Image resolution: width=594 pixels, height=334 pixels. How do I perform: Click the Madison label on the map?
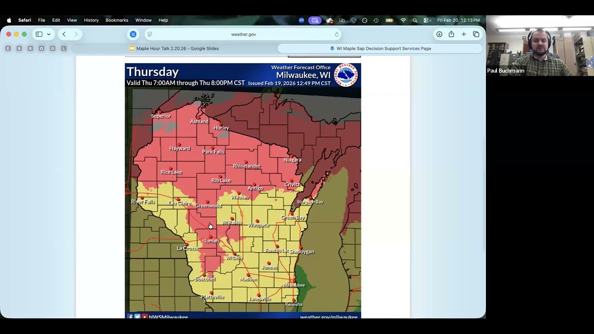click(x=248, y=279)
